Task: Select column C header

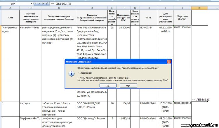Action: click(59, 8)
